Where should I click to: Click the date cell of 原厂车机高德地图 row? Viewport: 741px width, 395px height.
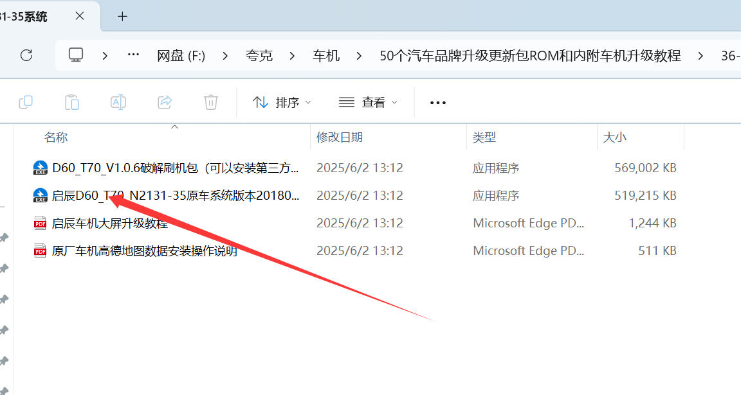click(x=360, y=250)
